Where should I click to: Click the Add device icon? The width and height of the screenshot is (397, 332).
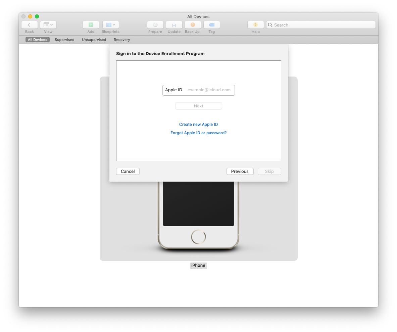(91, 25)
